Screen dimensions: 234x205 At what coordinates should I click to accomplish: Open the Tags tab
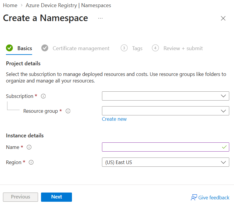point(131,48)
